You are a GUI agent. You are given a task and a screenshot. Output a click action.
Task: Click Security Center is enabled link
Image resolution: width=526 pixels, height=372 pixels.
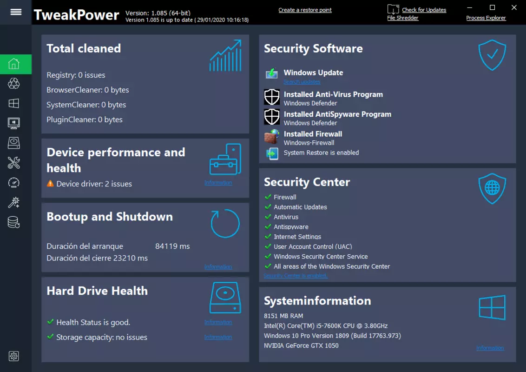click(x=296, y=276)
